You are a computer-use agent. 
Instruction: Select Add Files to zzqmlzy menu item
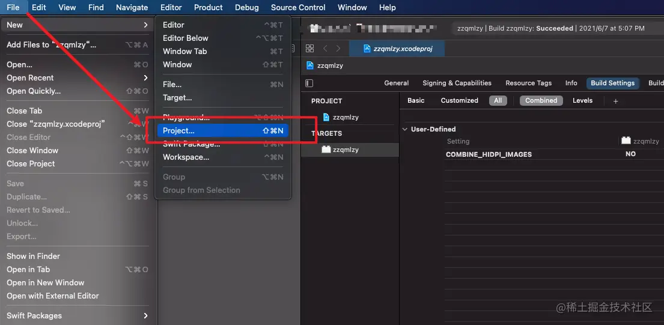pos(77,45)
